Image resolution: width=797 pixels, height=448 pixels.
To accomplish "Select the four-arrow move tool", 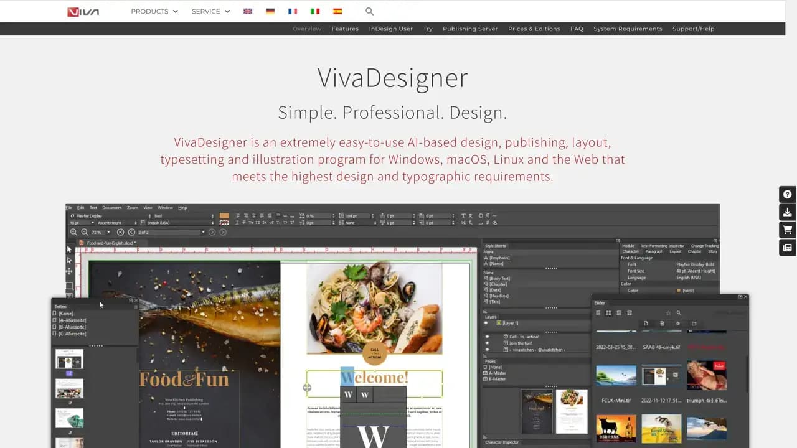I will pyautogui.click(x=69, y=271).
